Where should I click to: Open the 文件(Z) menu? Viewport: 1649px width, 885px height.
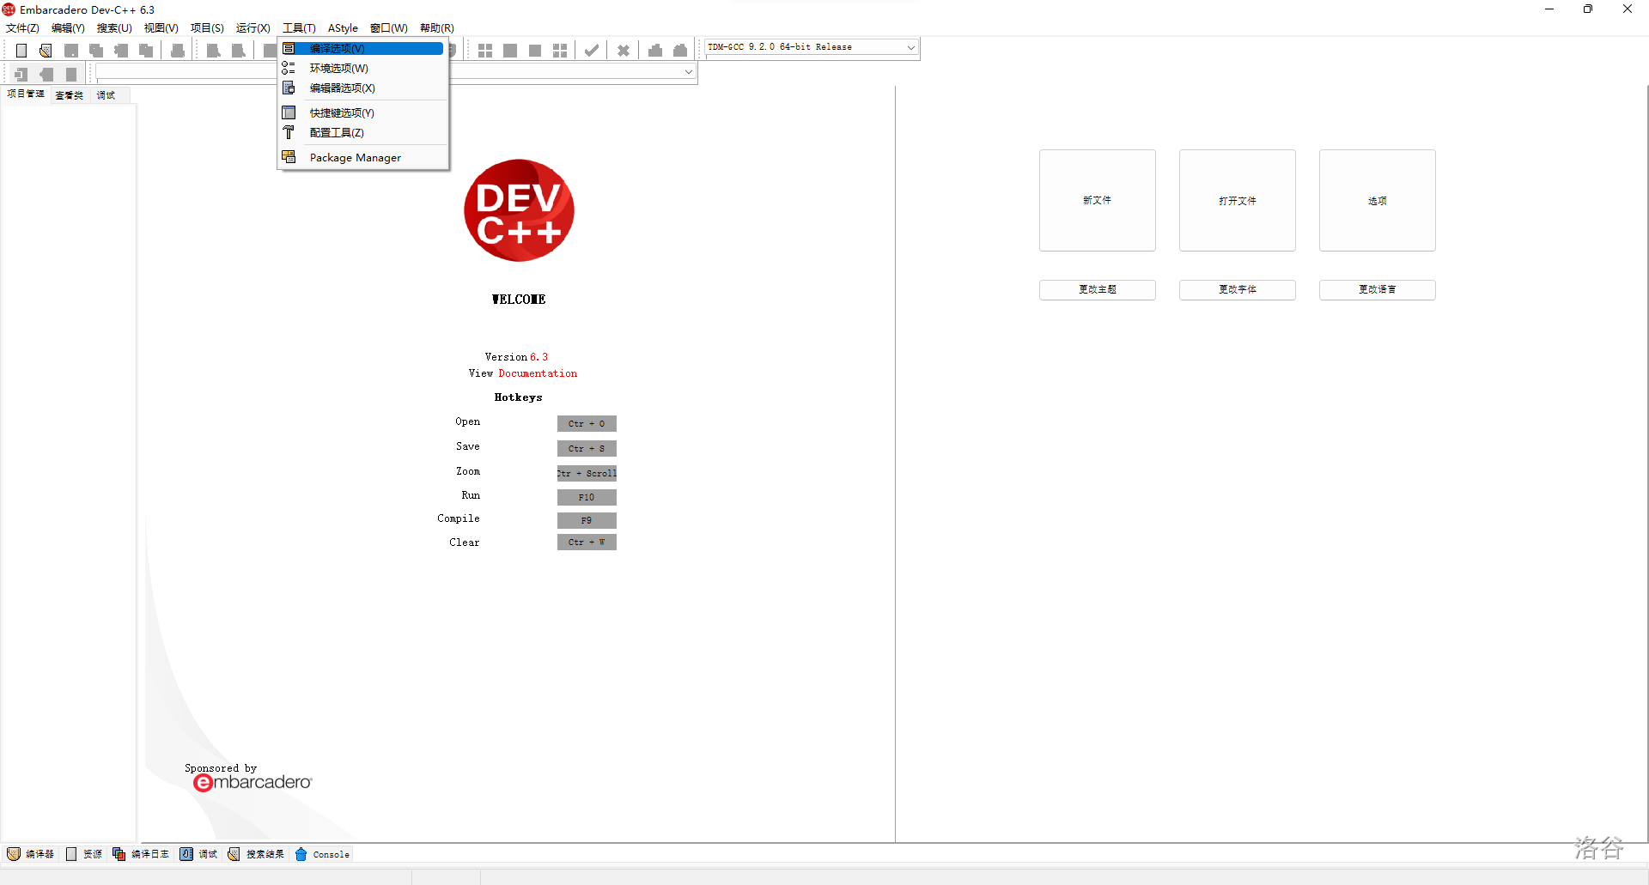tap(22, 28)
